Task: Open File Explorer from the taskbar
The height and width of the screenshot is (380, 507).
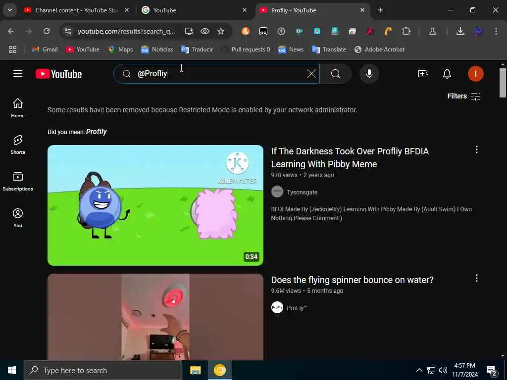Action: click(x=195, y=370)
